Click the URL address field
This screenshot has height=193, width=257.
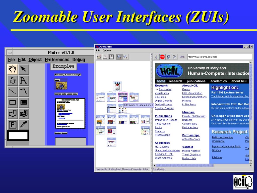point(219,57)
